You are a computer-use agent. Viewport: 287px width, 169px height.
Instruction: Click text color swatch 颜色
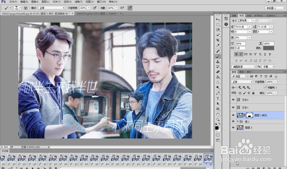click(x=269, y=48)
